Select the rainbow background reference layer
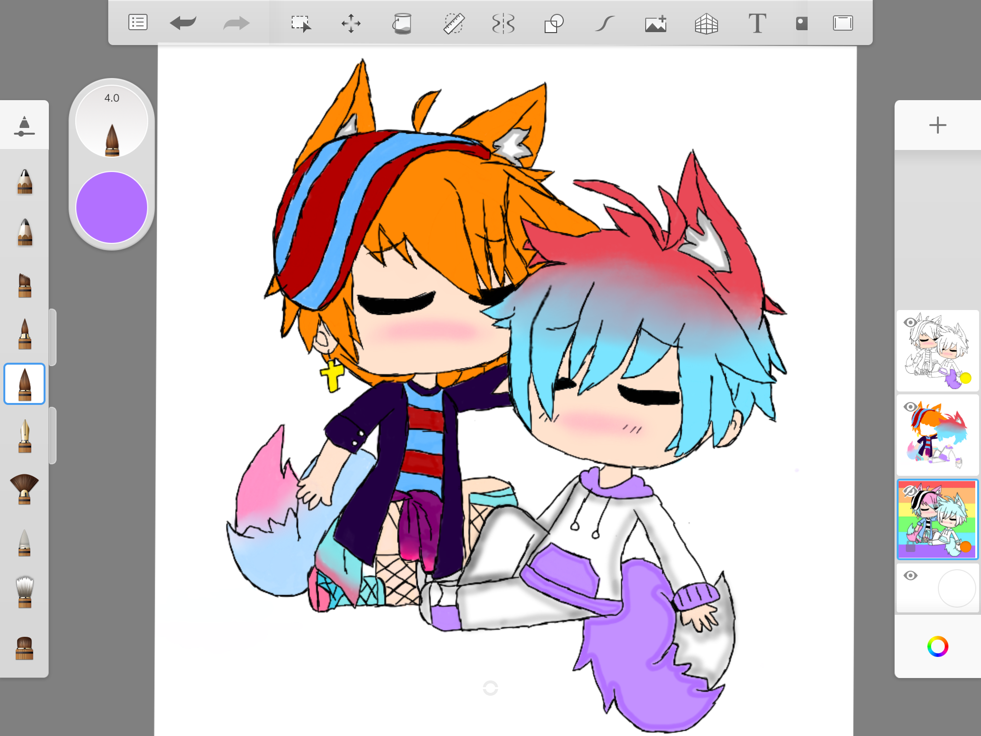981x736 pixels. (937, 519)
